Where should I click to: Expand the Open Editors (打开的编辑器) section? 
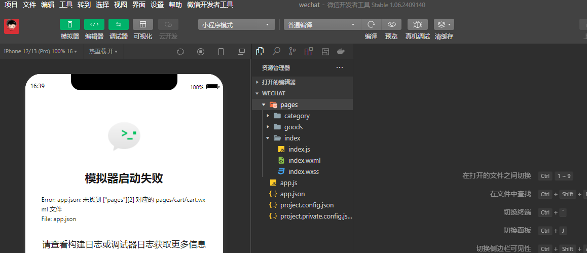(303, 82)
